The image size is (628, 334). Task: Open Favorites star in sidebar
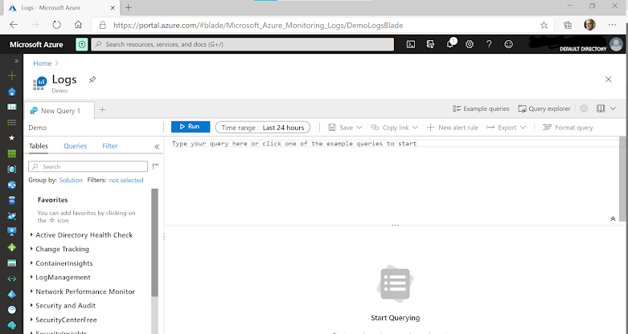[x=11, y=137]
